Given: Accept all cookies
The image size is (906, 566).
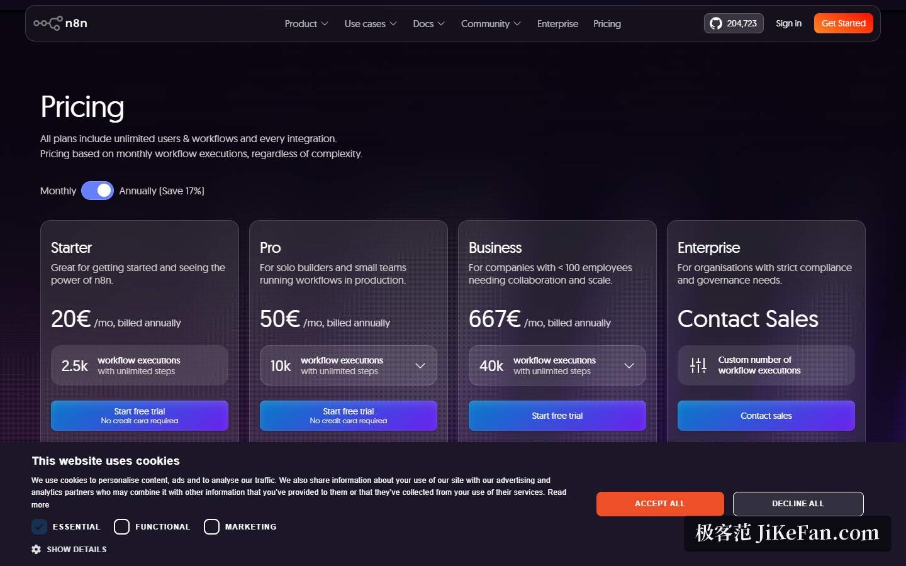Looking at the screenshot, I should coord(660,504).
